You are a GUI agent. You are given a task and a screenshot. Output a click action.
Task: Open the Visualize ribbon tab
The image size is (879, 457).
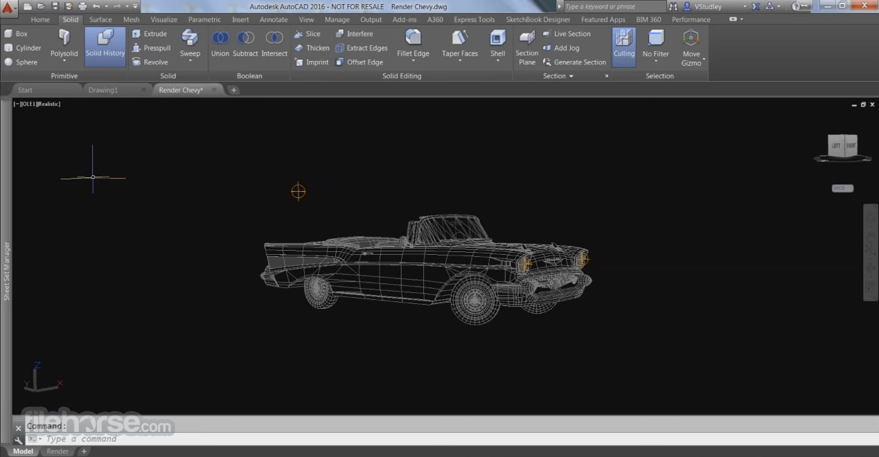(164, 19)
